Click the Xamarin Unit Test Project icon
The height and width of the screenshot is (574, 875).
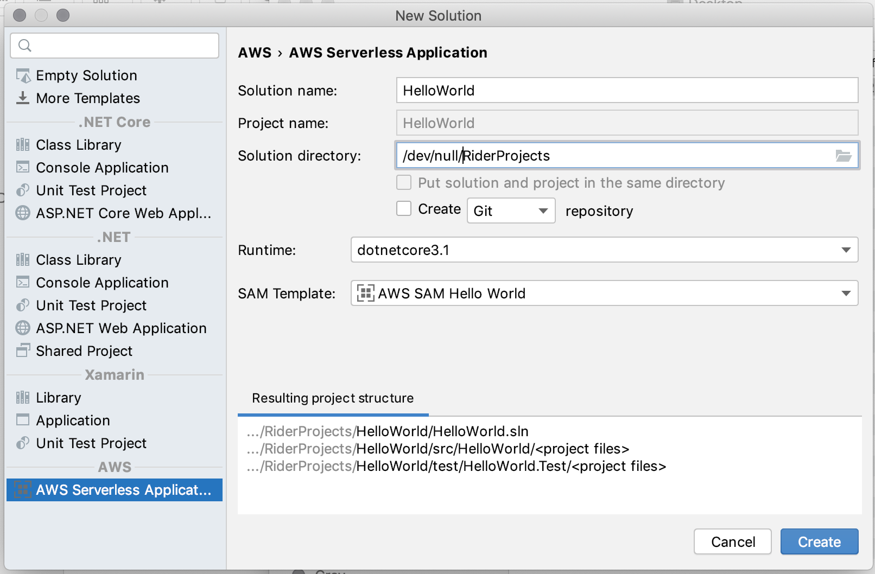[23, 443]
